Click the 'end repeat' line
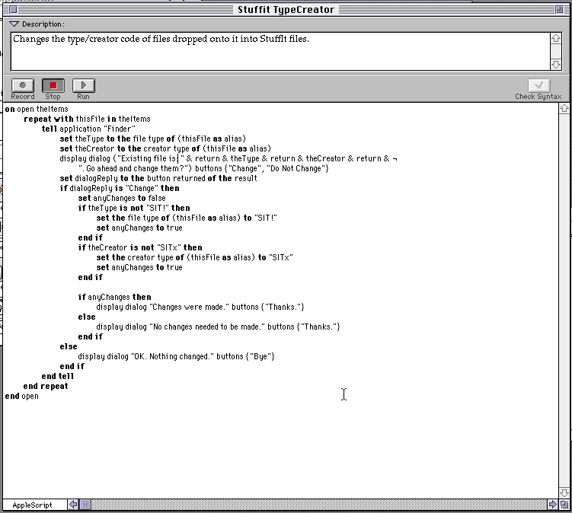Image resolution: width=572 pixels, height=513 pixels. pyautogui.click(x=46, y=386)
